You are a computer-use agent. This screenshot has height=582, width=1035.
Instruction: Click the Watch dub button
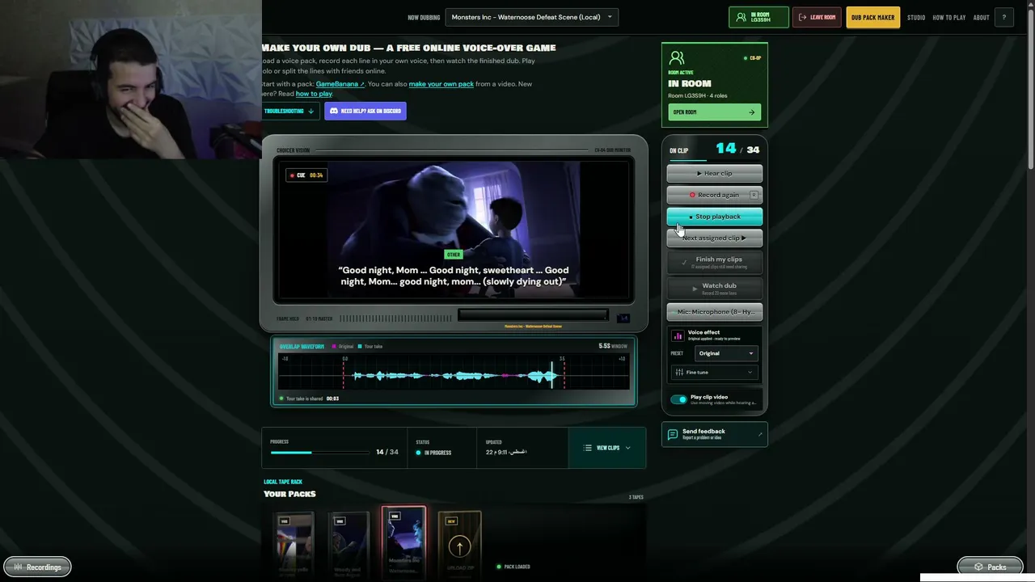click(x=715, y=288)
